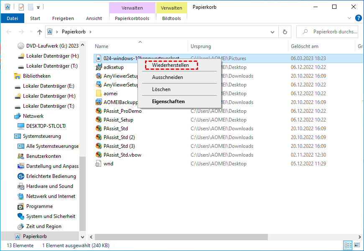The height and width of the screenshot is (251, 364).
Task: Select the 024-windows-10 image file icon
Action: (x=99, y=58)
